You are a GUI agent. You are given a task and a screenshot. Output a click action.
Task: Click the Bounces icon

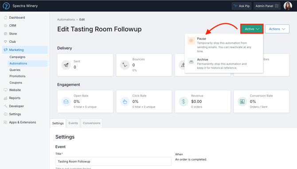coord(125,65)
